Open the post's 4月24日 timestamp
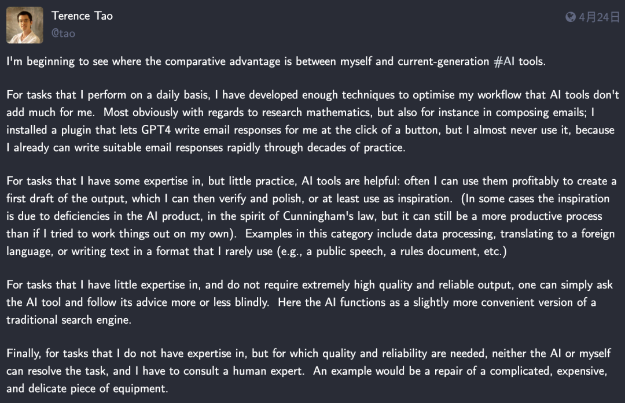 point(599,17)
